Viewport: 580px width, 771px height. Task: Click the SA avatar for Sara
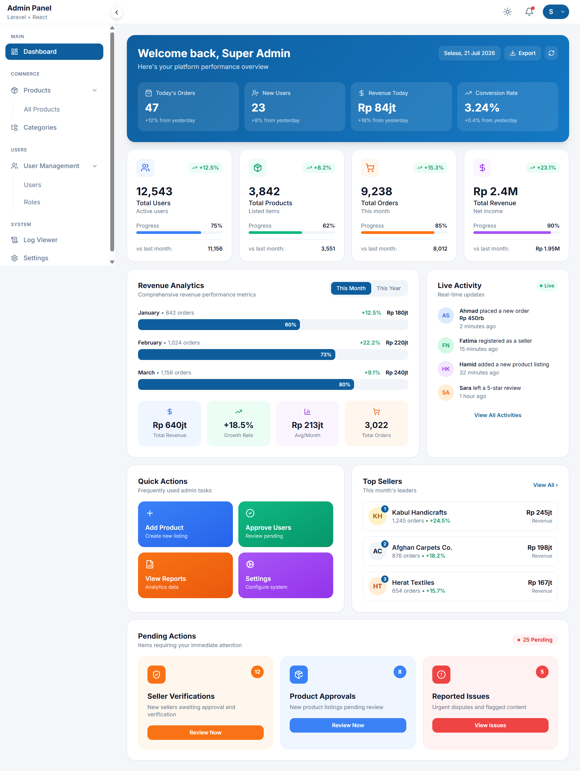[x=446, y=393]
